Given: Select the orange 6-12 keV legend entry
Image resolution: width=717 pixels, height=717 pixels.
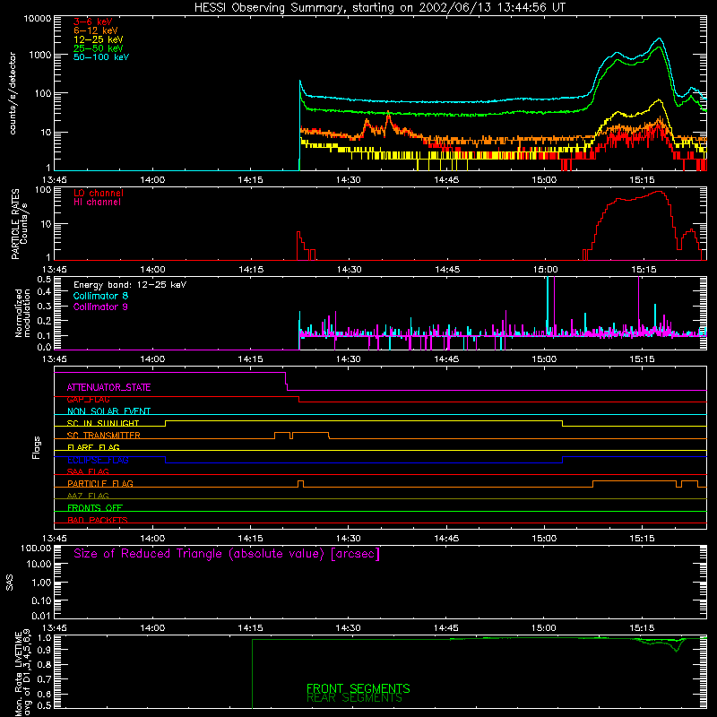Looking at the screenshot, I should click(x=96, y=30).
